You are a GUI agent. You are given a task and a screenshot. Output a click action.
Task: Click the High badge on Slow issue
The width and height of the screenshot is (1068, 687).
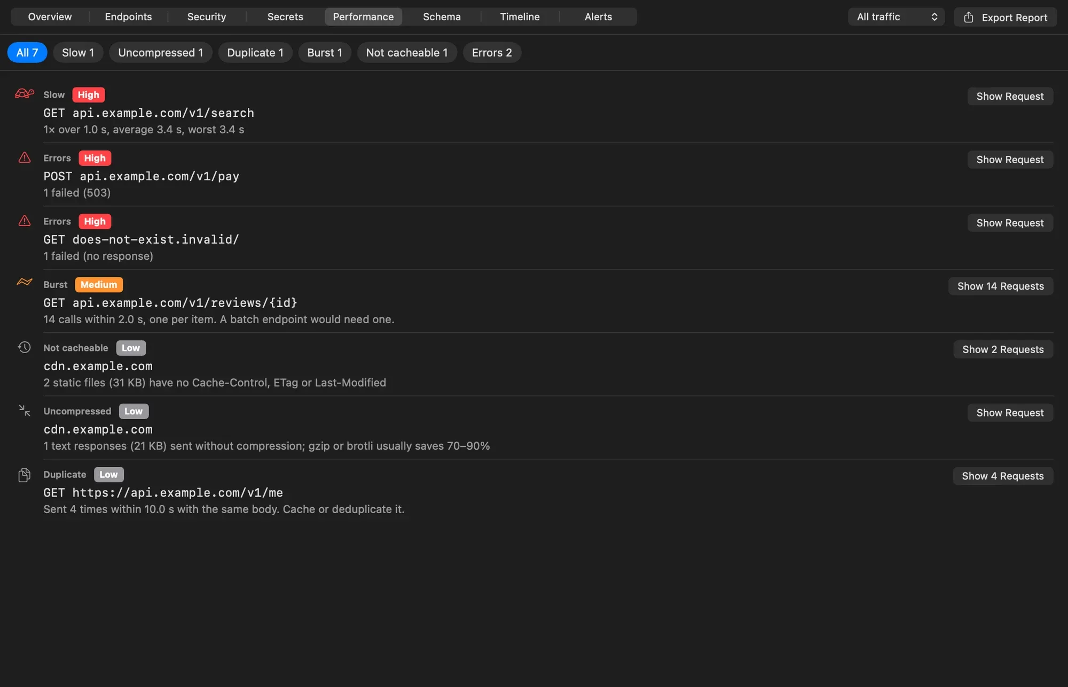89,94
